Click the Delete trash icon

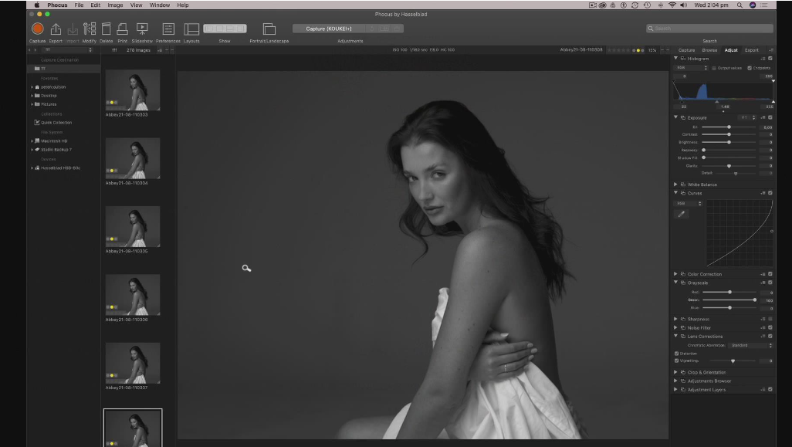pyautogui.click(x=106, y=29)
